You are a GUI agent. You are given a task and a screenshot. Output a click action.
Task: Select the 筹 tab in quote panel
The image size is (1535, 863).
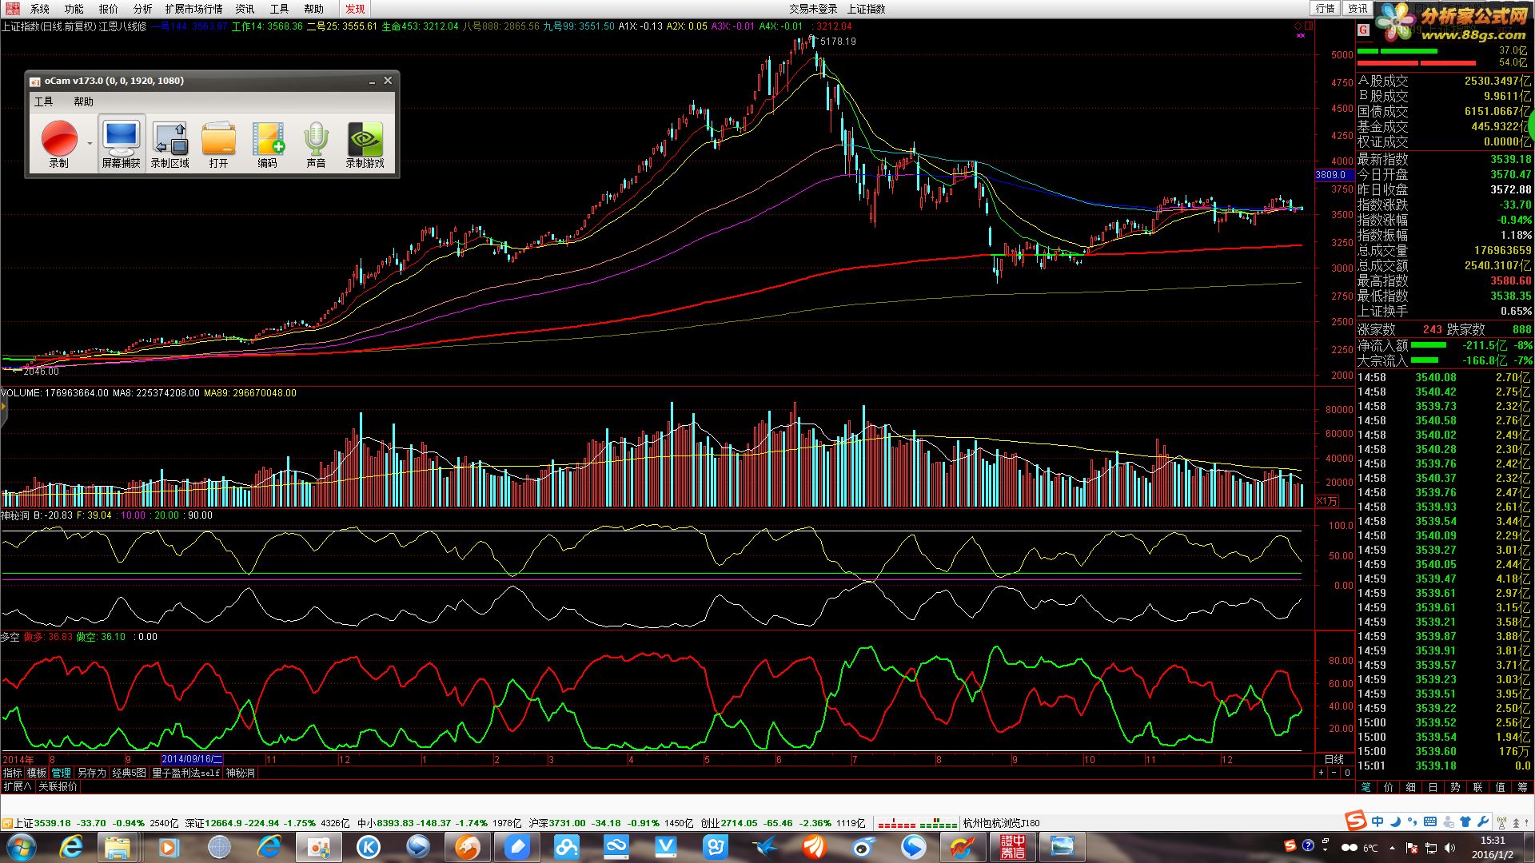point(1522,787)
